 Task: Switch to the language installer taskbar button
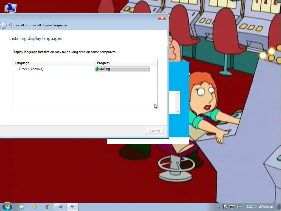73,207
